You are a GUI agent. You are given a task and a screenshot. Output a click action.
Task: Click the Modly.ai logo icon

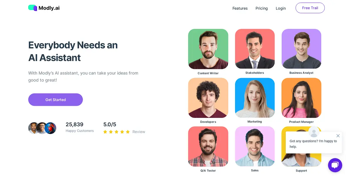tap(33, 8)
